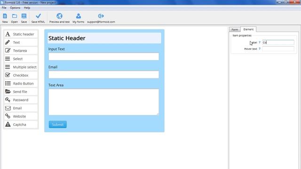Minimize the Formoid window
This screenshot has width=301, height=169.
279,2
